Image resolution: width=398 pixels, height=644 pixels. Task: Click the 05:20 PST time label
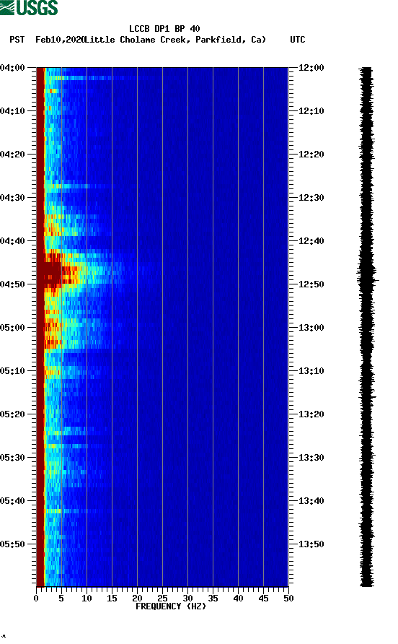pyautogui.click(x=12, y=414)
